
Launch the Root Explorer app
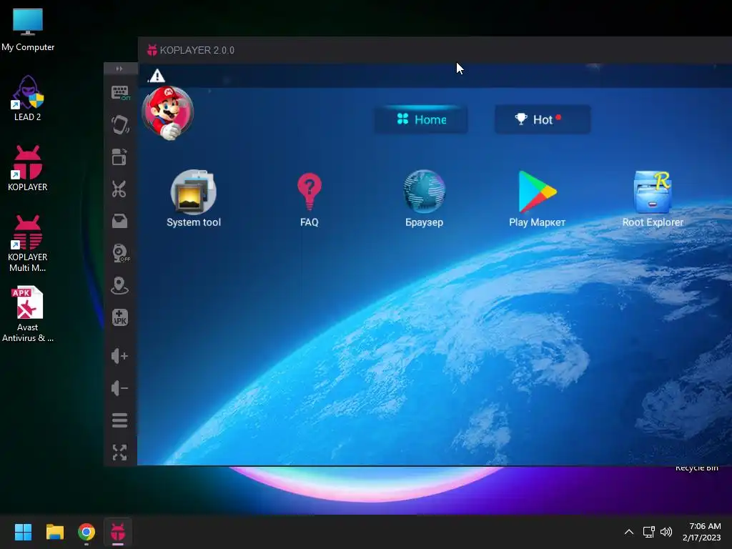click(x=653, y=199)
